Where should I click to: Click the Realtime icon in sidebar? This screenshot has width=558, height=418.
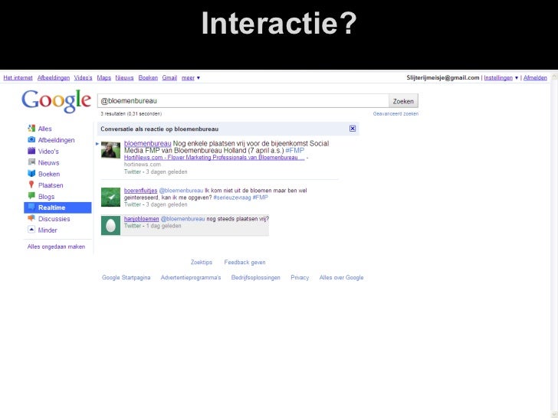[x=31, y=207]
